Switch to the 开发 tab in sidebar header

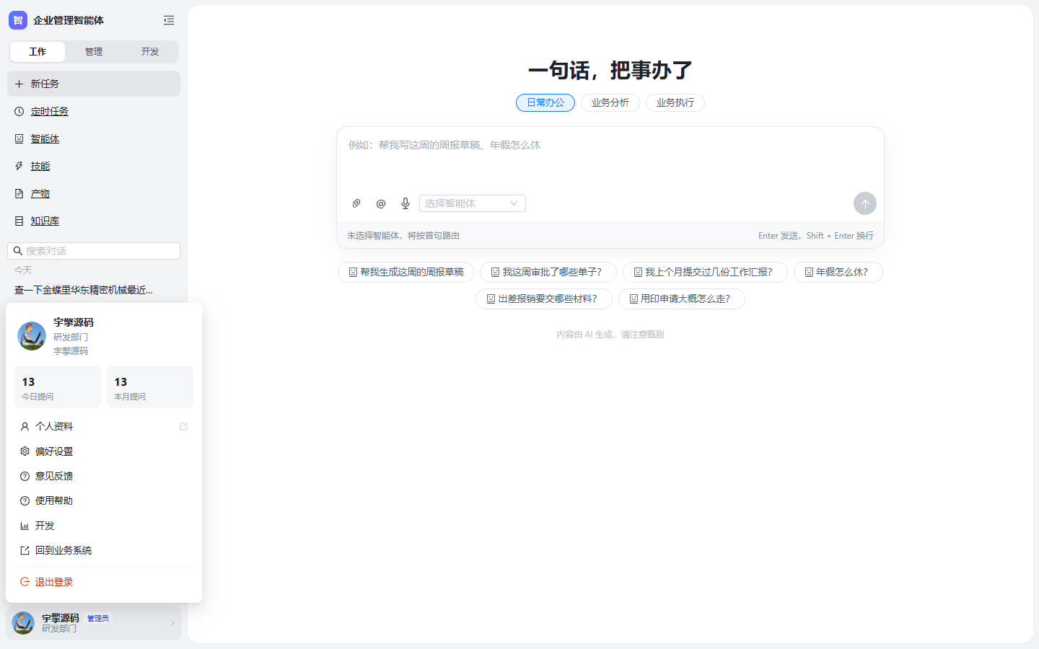pos(150,52)
